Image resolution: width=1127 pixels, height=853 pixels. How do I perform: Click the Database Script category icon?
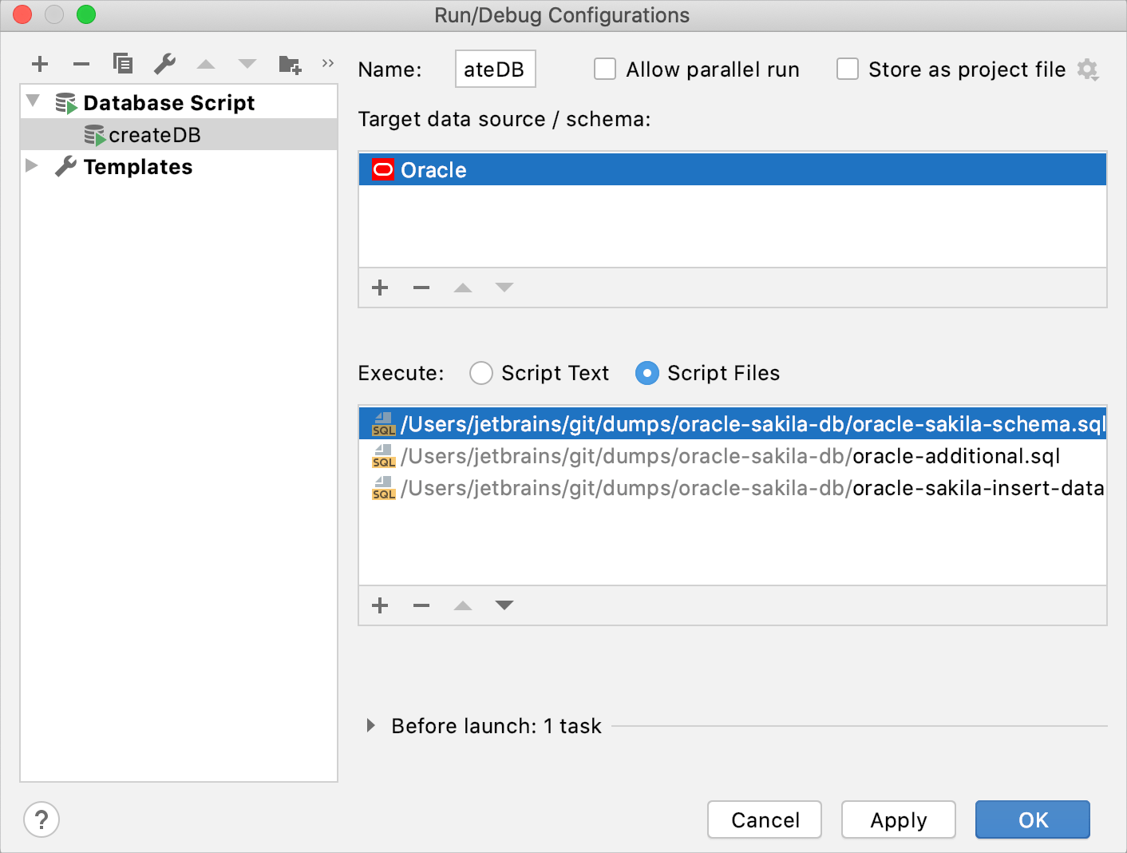66,103
